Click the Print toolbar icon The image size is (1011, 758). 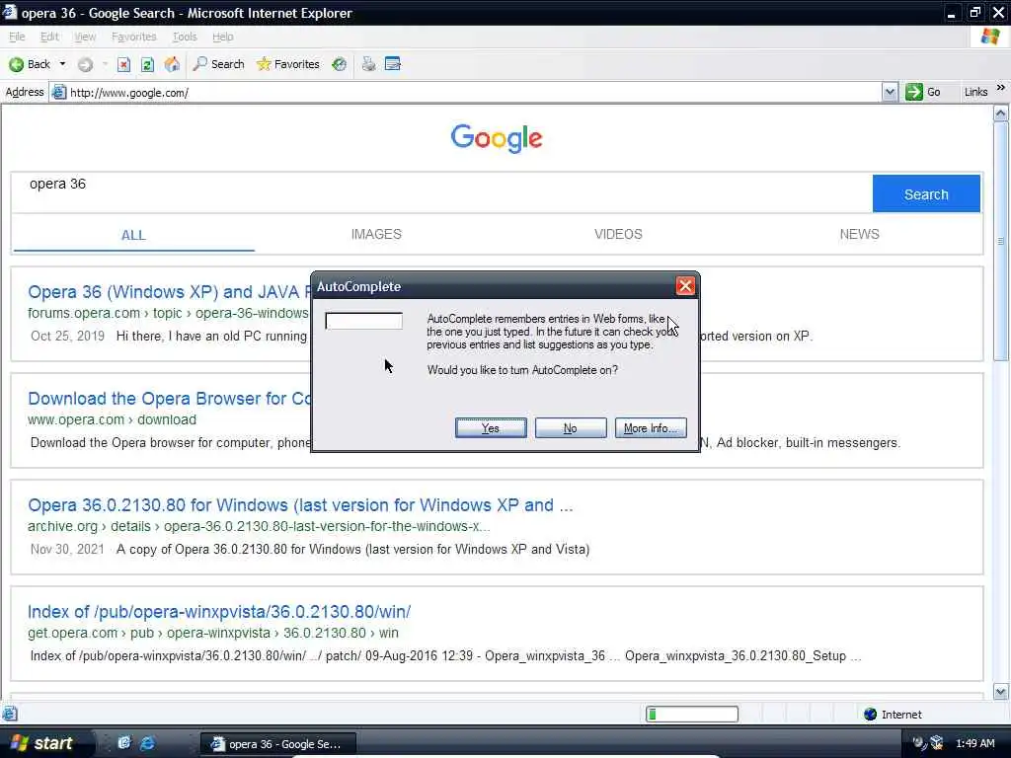tap(369, 64)
